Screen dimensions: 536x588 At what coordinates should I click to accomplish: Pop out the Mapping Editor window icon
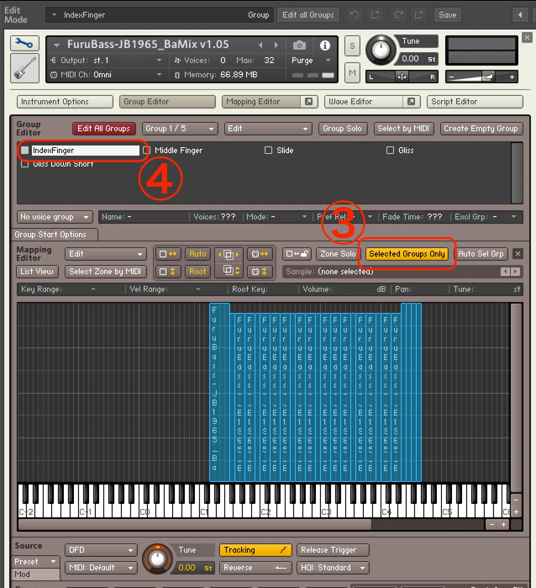pos(309,102)
